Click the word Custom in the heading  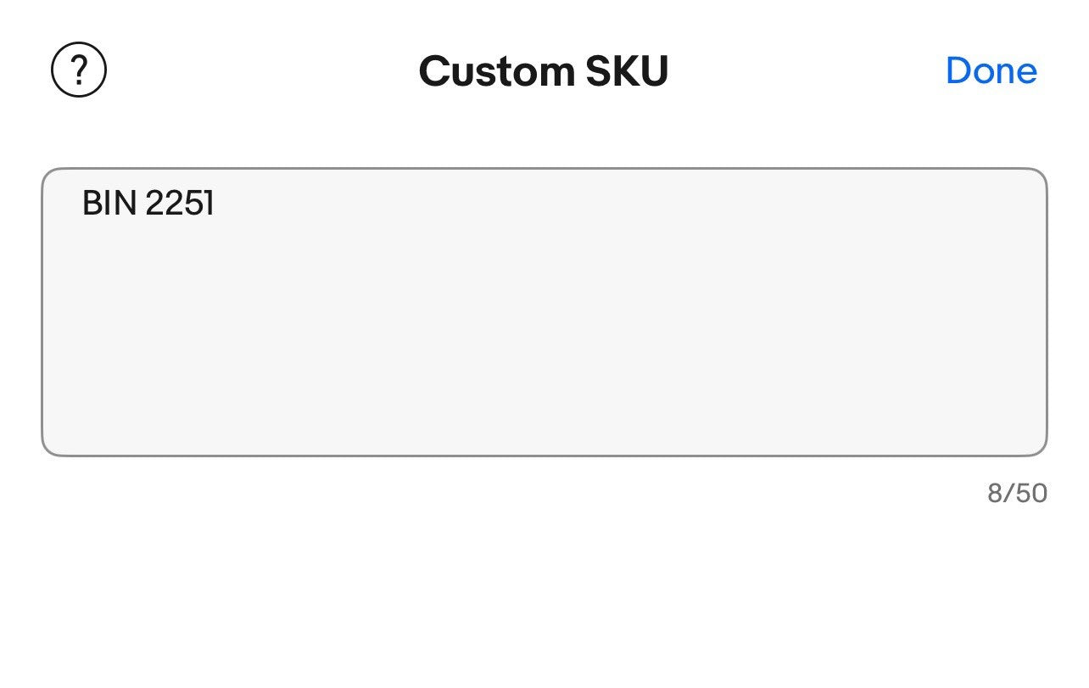coord(497,70)
